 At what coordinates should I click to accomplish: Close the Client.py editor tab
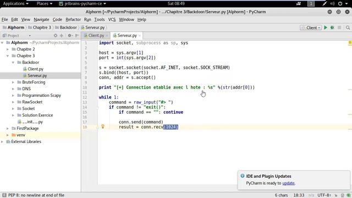click(107, 36)
